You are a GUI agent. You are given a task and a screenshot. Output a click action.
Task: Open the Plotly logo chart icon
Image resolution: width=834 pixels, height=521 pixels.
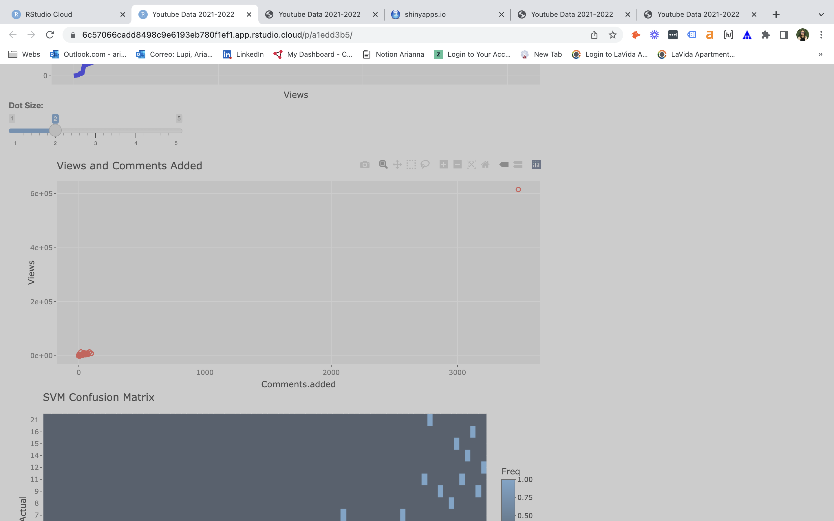click(536, 165)
